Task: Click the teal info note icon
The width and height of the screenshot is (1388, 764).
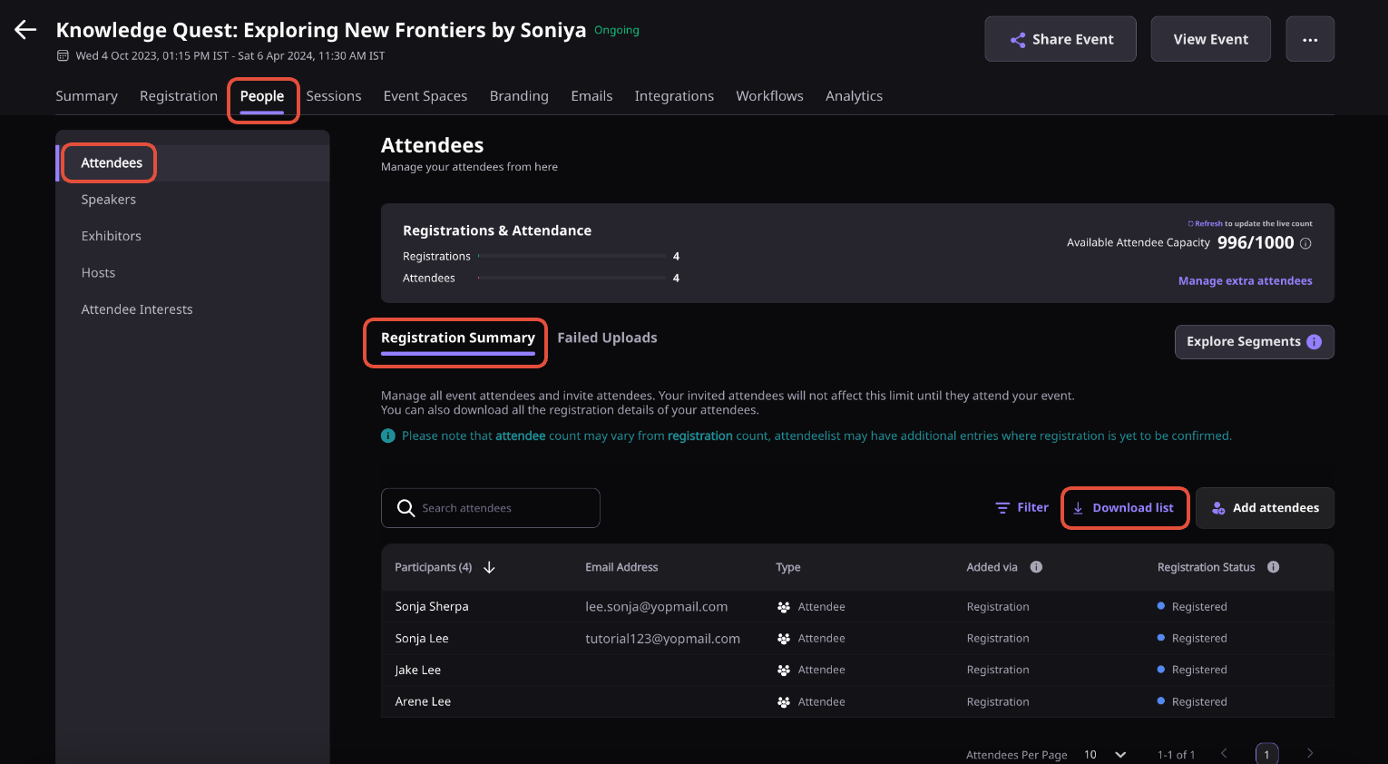Action: (x=388, y=436)
